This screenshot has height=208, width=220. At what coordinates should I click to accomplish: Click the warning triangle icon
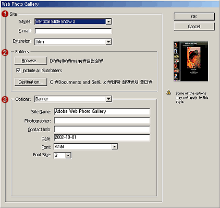click(x=168, y=93)
